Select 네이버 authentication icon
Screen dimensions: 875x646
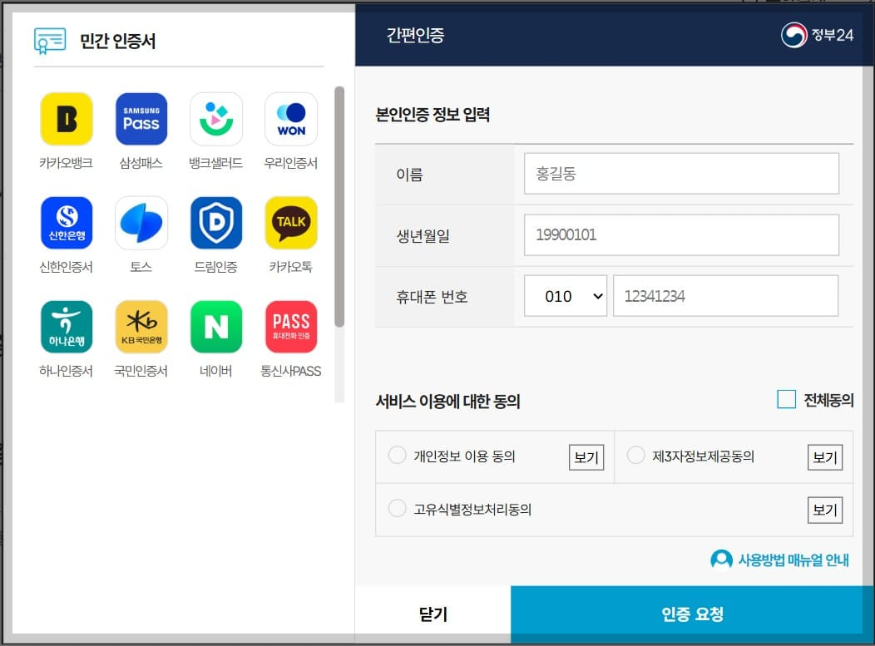tap(216, 326)
